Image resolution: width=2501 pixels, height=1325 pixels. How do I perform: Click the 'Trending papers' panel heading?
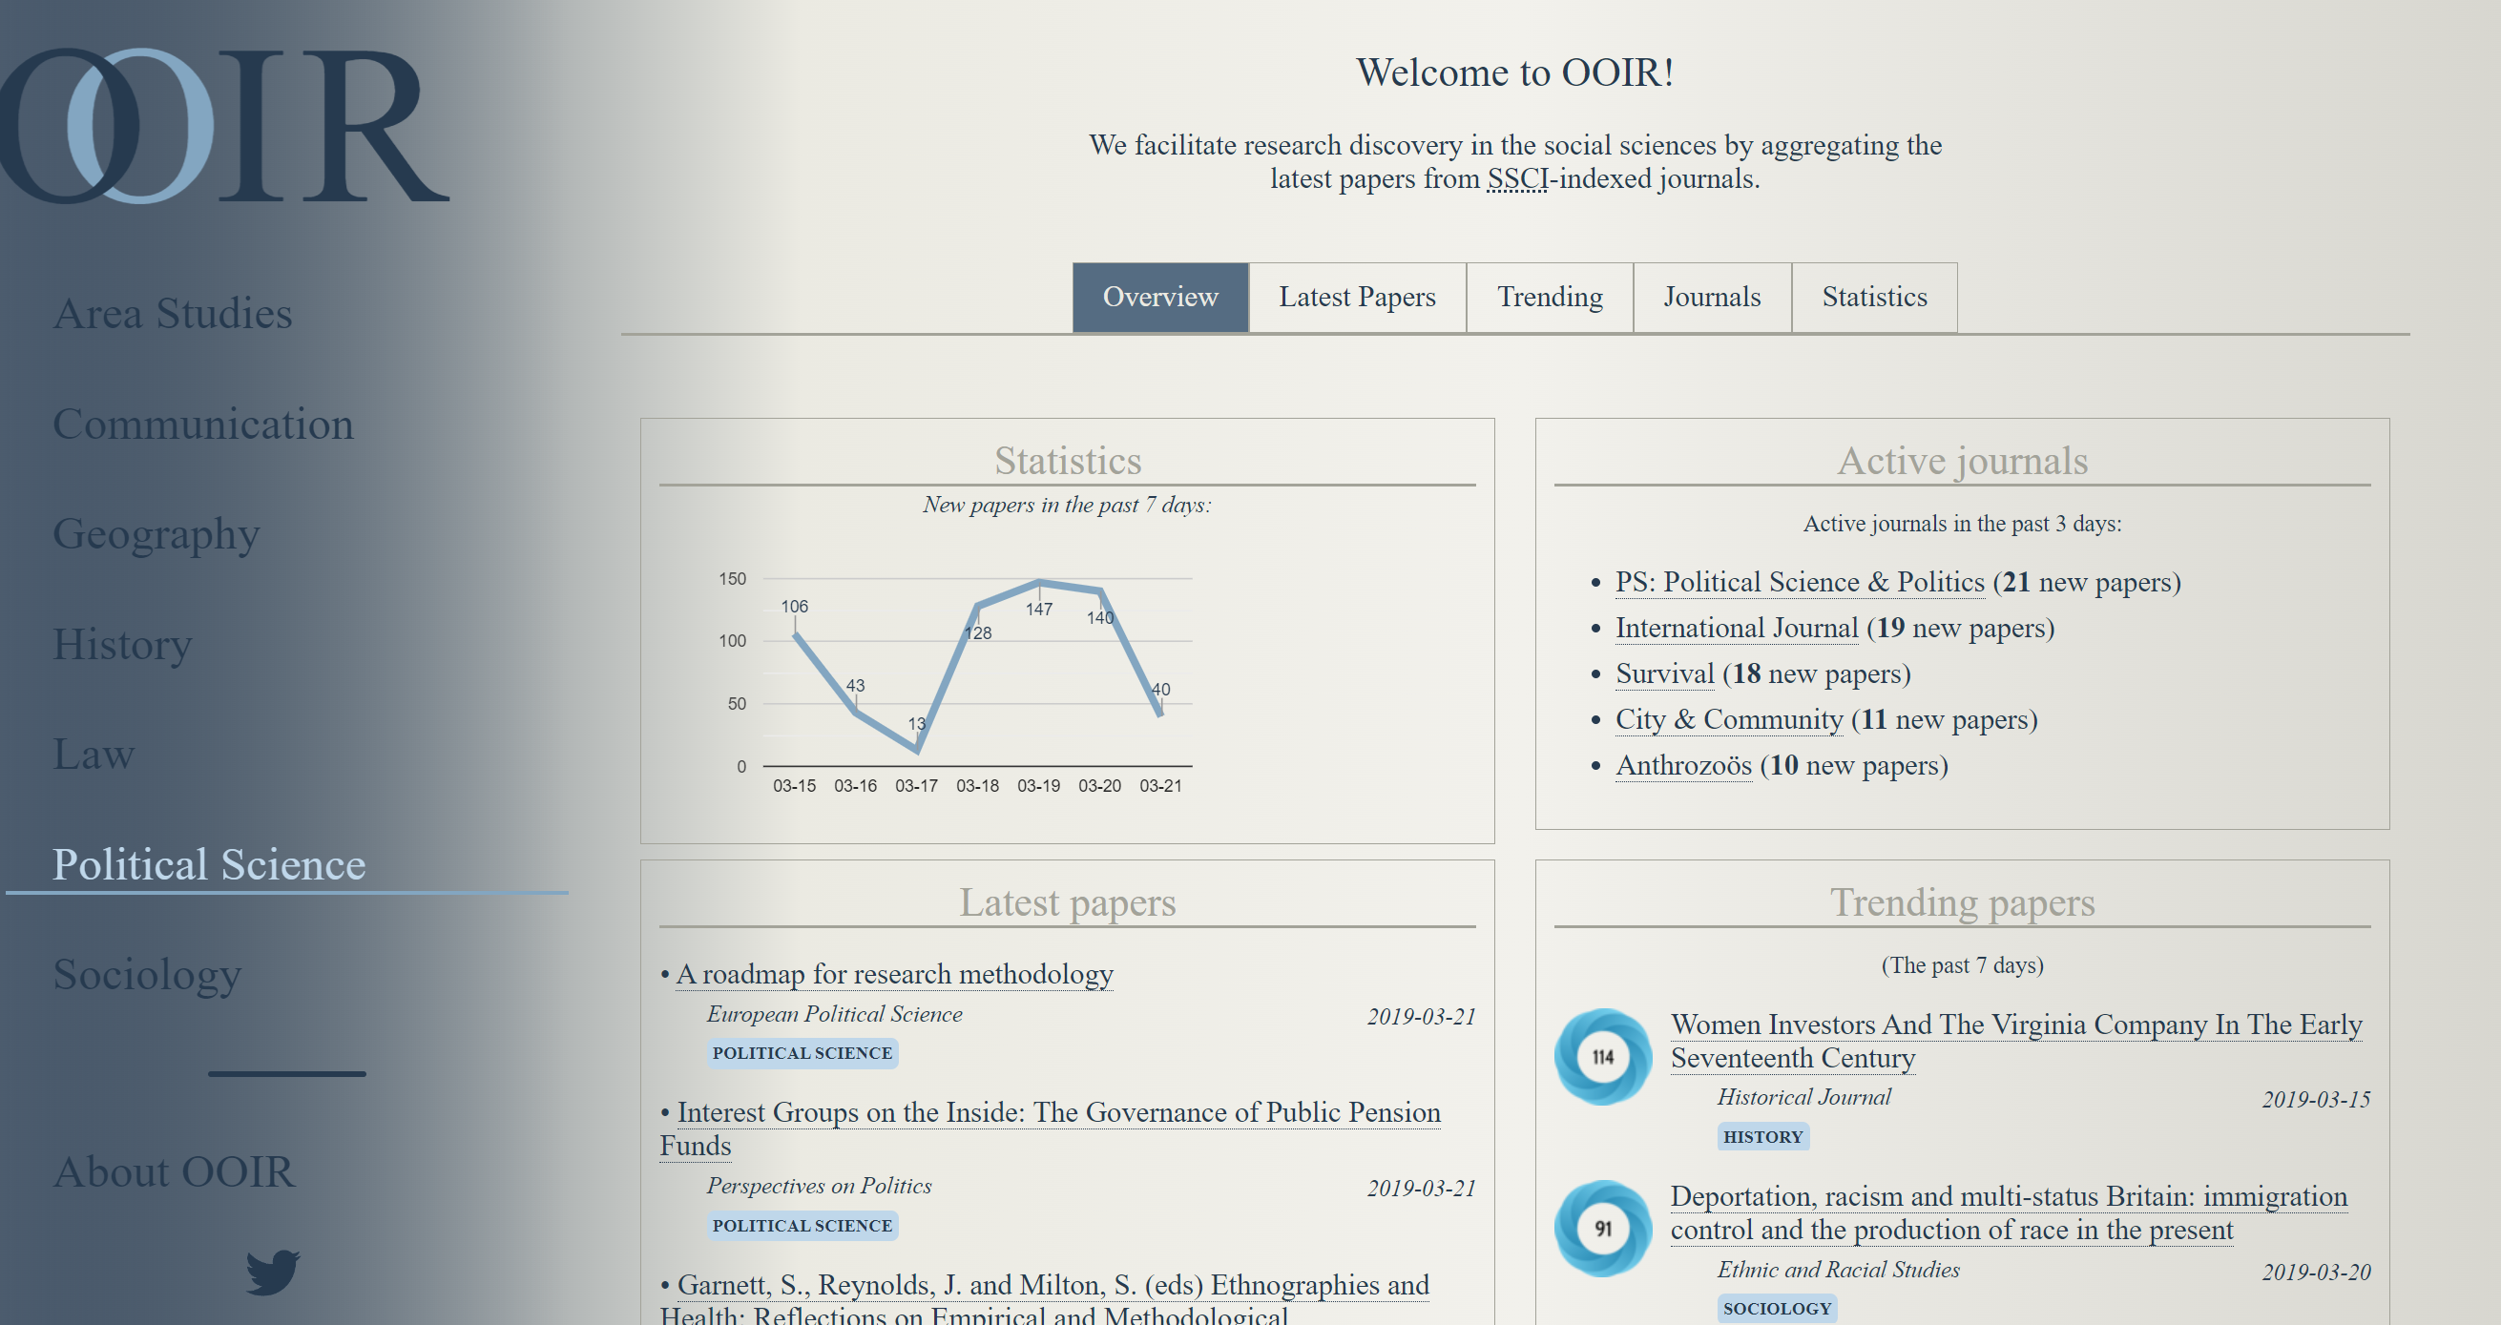point(1962,902)
